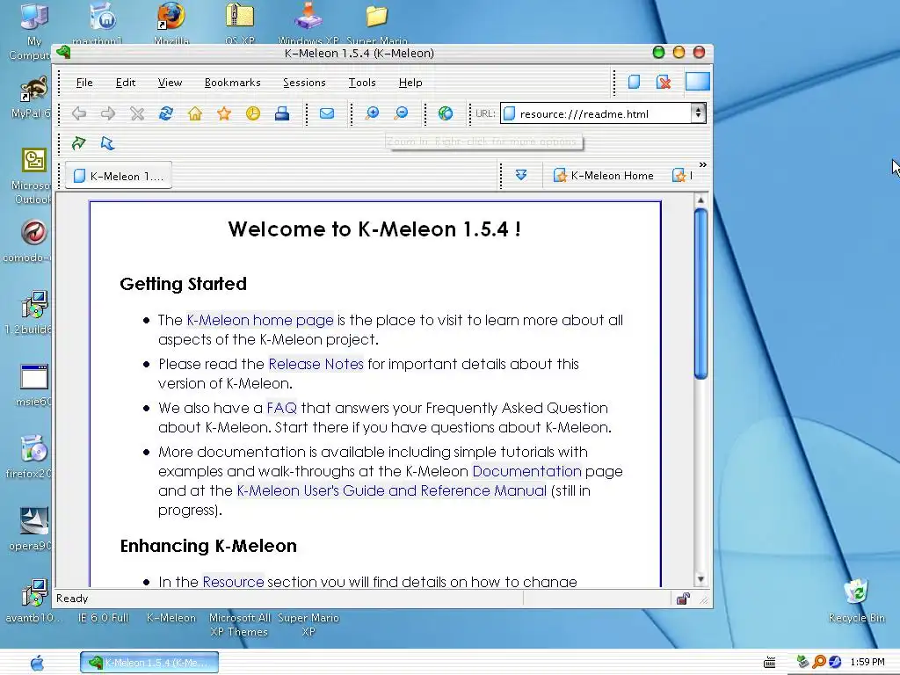Viewport: 900px width, 675px height.
Task: Click the keyboard icon in the taskbar
Action: pos(770,663)
